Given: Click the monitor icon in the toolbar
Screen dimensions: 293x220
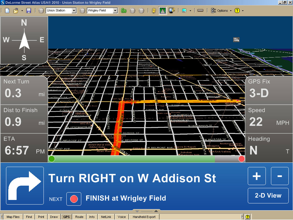Looking at the screenshot, I should (x=172, y=11).
